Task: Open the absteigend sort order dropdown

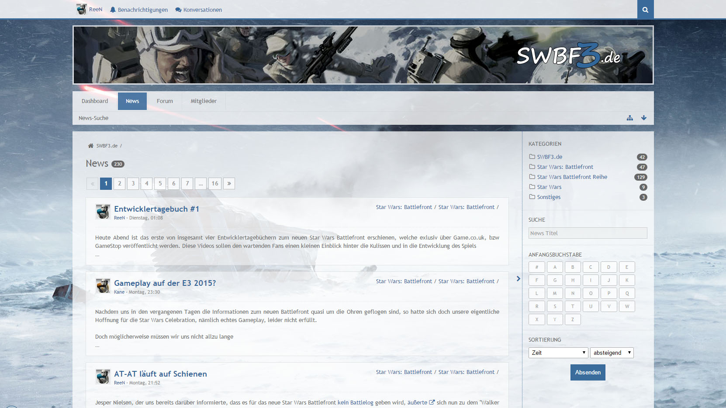Action: pyautogui.click(x=612, y=353)
